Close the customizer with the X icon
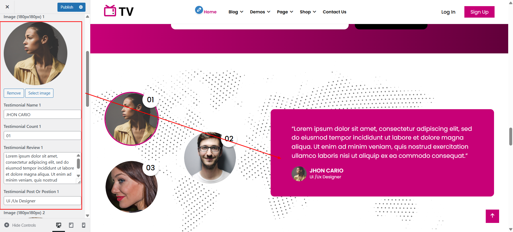Viewport: 513px width, 232px height. [x=7, y=7]
